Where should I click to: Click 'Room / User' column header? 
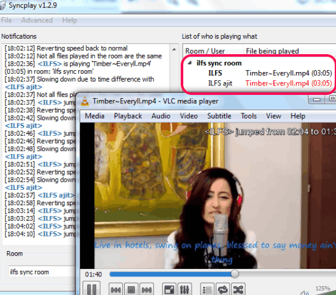213,51
